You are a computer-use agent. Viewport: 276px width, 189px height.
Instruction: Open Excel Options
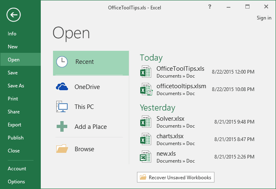pyautogui.click(x=20, y=181)
